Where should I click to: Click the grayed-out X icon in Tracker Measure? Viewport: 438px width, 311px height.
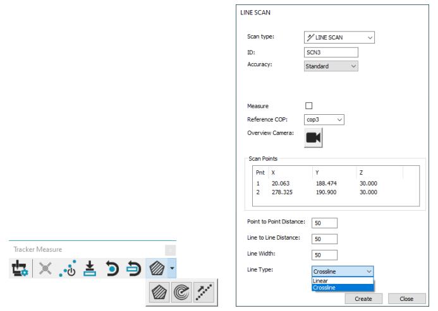pos(44,269)
